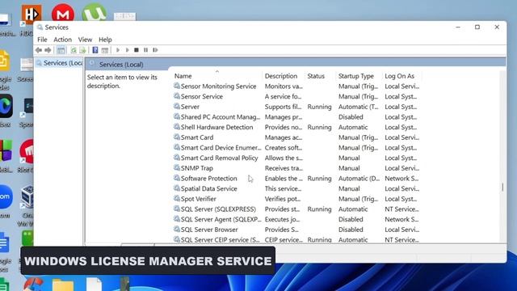Select the SNMP Trap service

pos(197,168)
